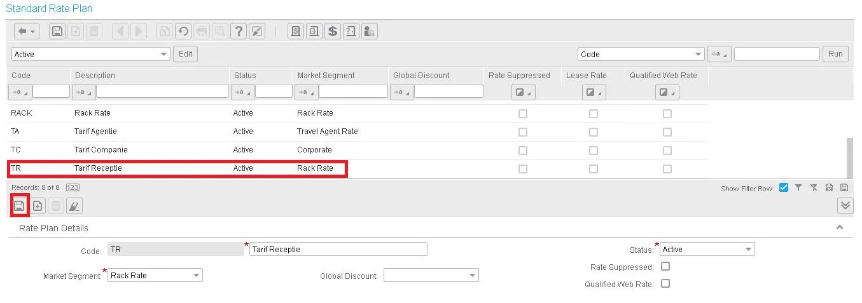
Task: Click the grid vertical scrollbar
Action: tap(849, 158)
